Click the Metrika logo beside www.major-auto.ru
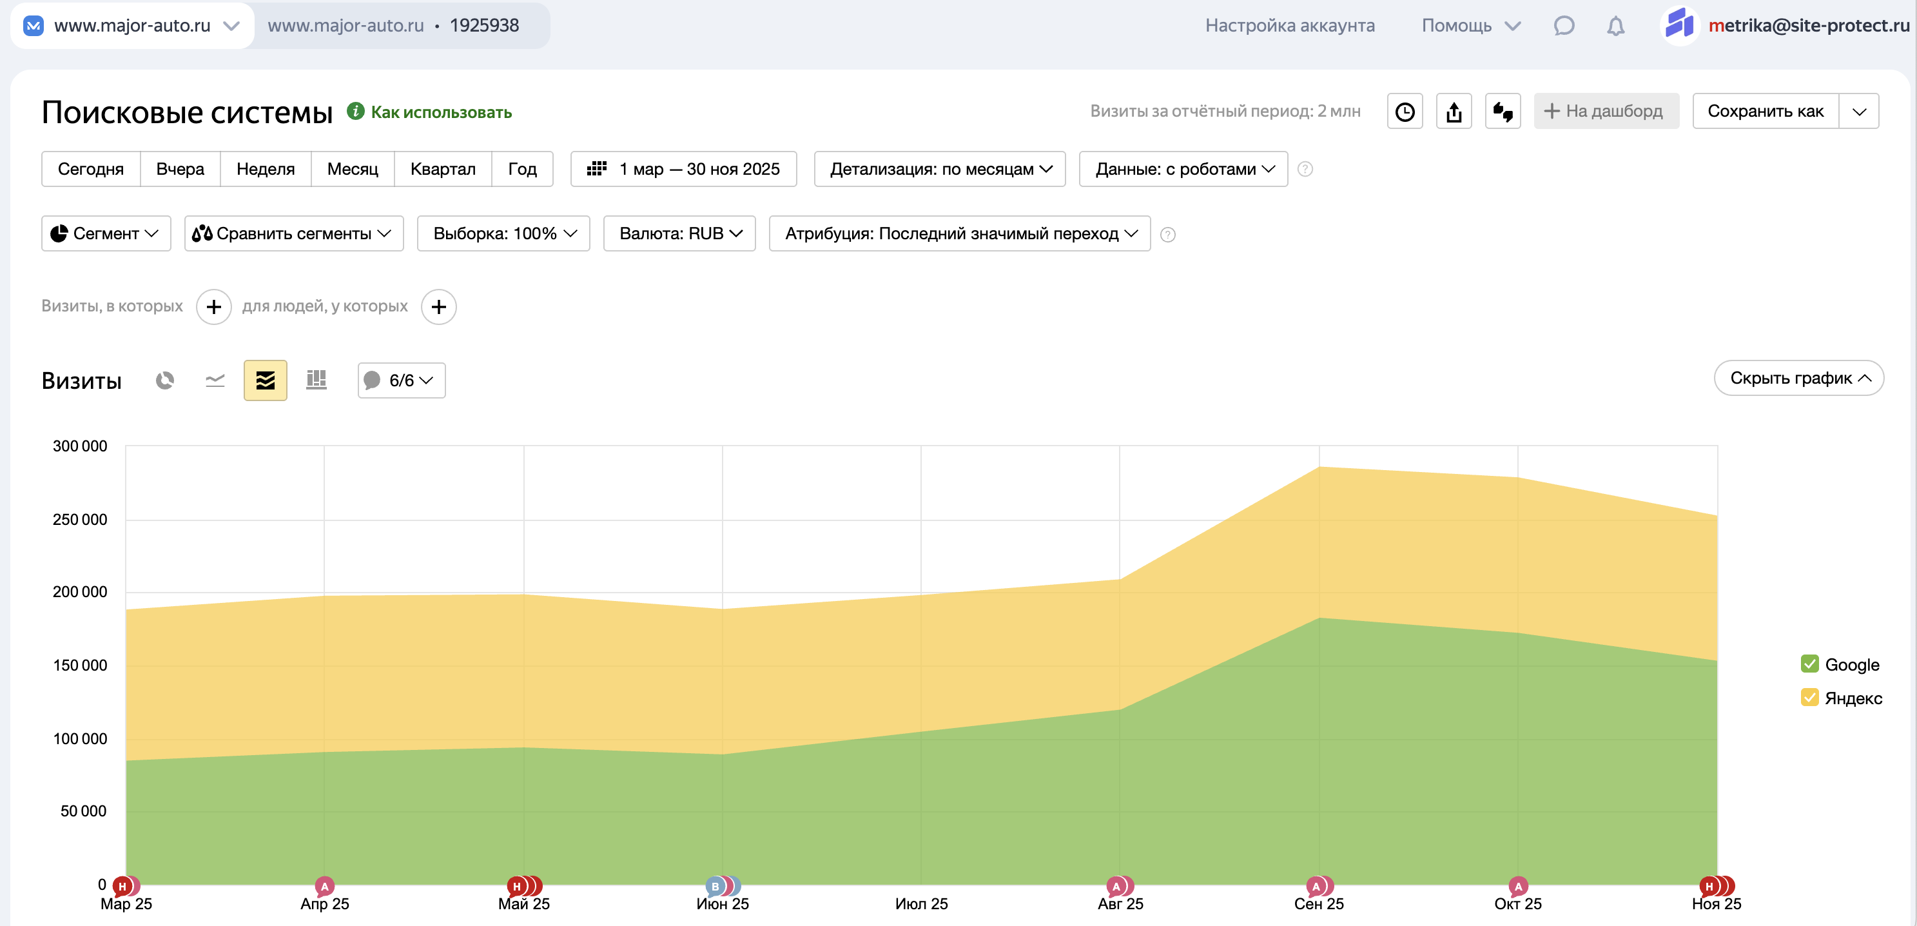1917x926 pixels. coord(34,26)
